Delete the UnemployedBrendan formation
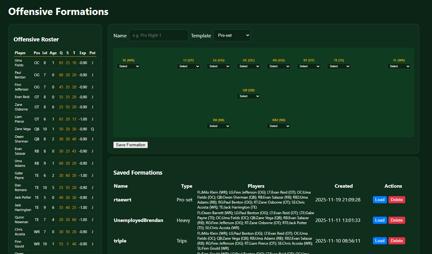 (397, 220)
